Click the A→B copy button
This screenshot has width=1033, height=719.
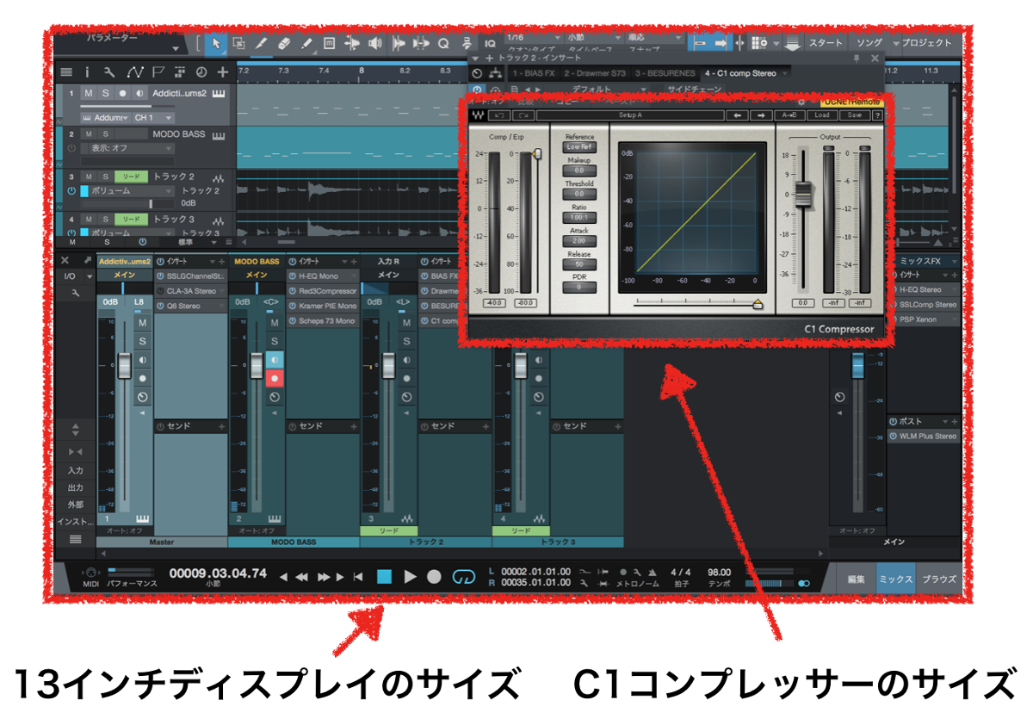pyautogui.click(x=789, y=115)
